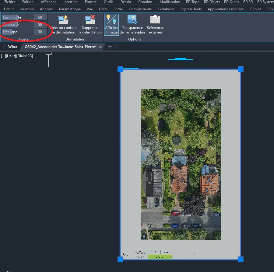The width and height of the screenshot is (274, 272).
Task: Switch to the Début file tab
Action: (12, 47)
